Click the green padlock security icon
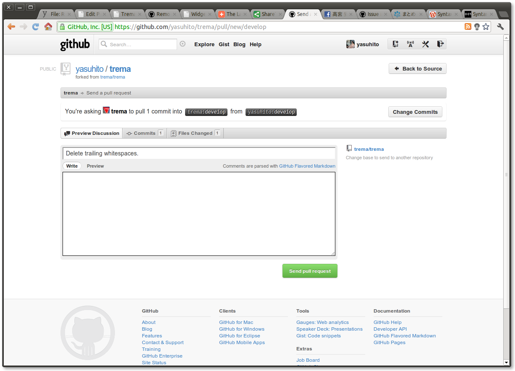Image resolution: width=515 pixels, height=371 pixels. click(x=62, y=27)
